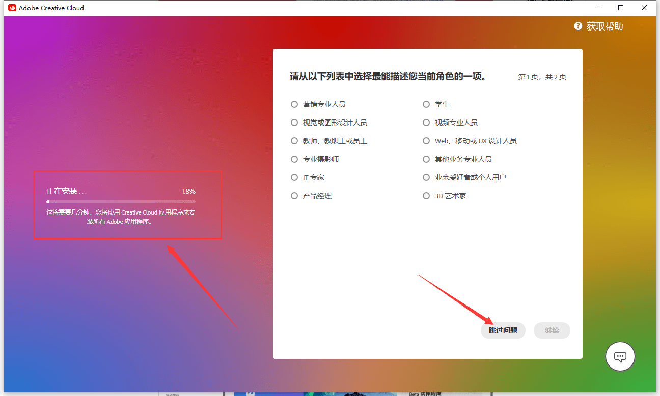Maximize the Adobe Creative Cloud window
The width and height of the screenshot is (660, 396).
621,8
